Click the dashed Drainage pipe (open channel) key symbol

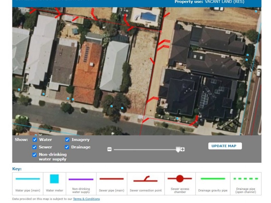point(246,179)
